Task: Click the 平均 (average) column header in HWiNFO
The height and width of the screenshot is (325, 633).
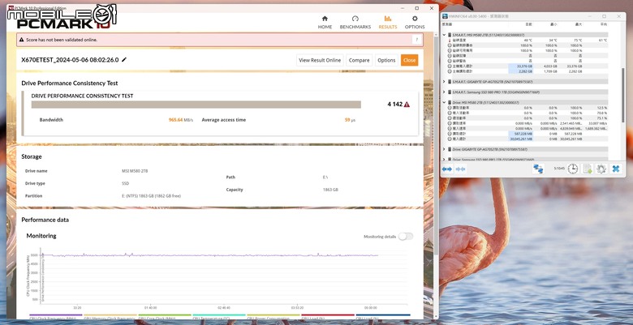Action: click(x=603, y=24)
